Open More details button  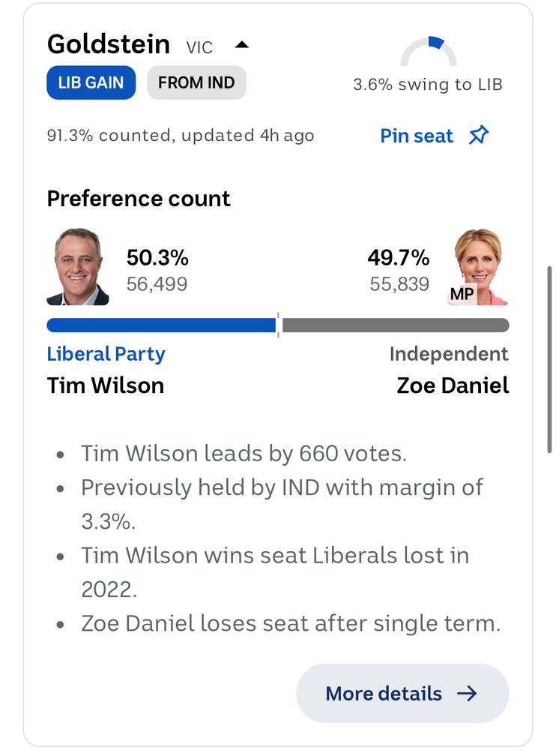[x=402, y=693]
